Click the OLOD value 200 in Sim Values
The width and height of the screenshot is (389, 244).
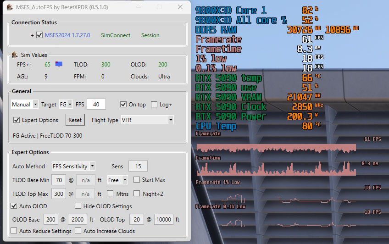tap(163, 65)
